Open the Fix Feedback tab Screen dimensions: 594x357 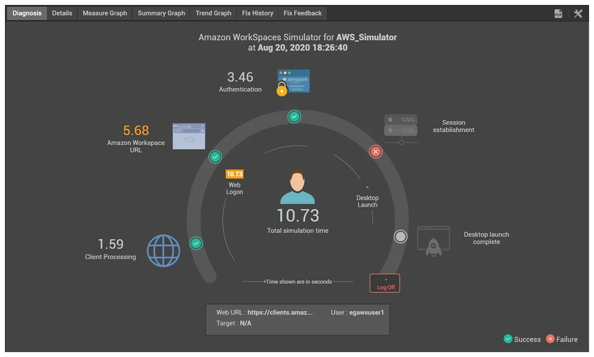pos(302,13)
